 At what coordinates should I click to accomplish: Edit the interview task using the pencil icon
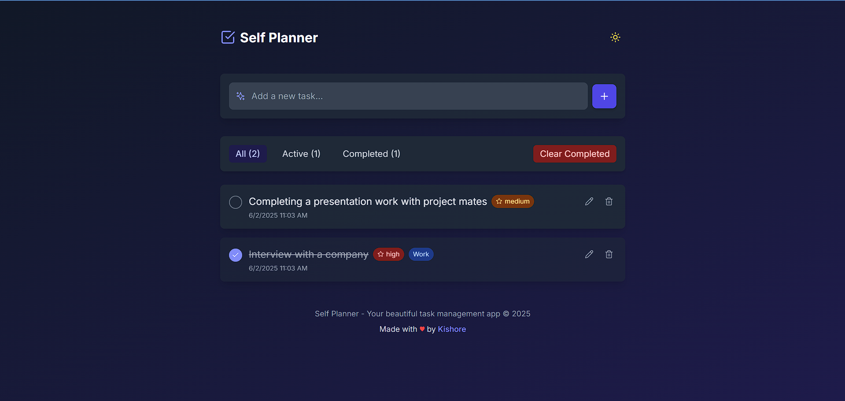click(x=589, y=254)
